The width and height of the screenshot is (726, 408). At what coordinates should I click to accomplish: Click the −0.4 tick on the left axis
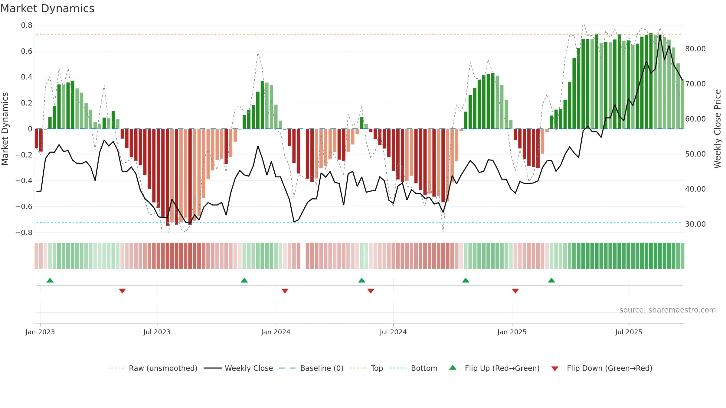coord(24,181)
